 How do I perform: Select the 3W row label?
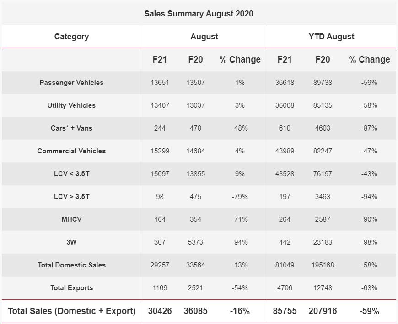click(x=71, y=242)
